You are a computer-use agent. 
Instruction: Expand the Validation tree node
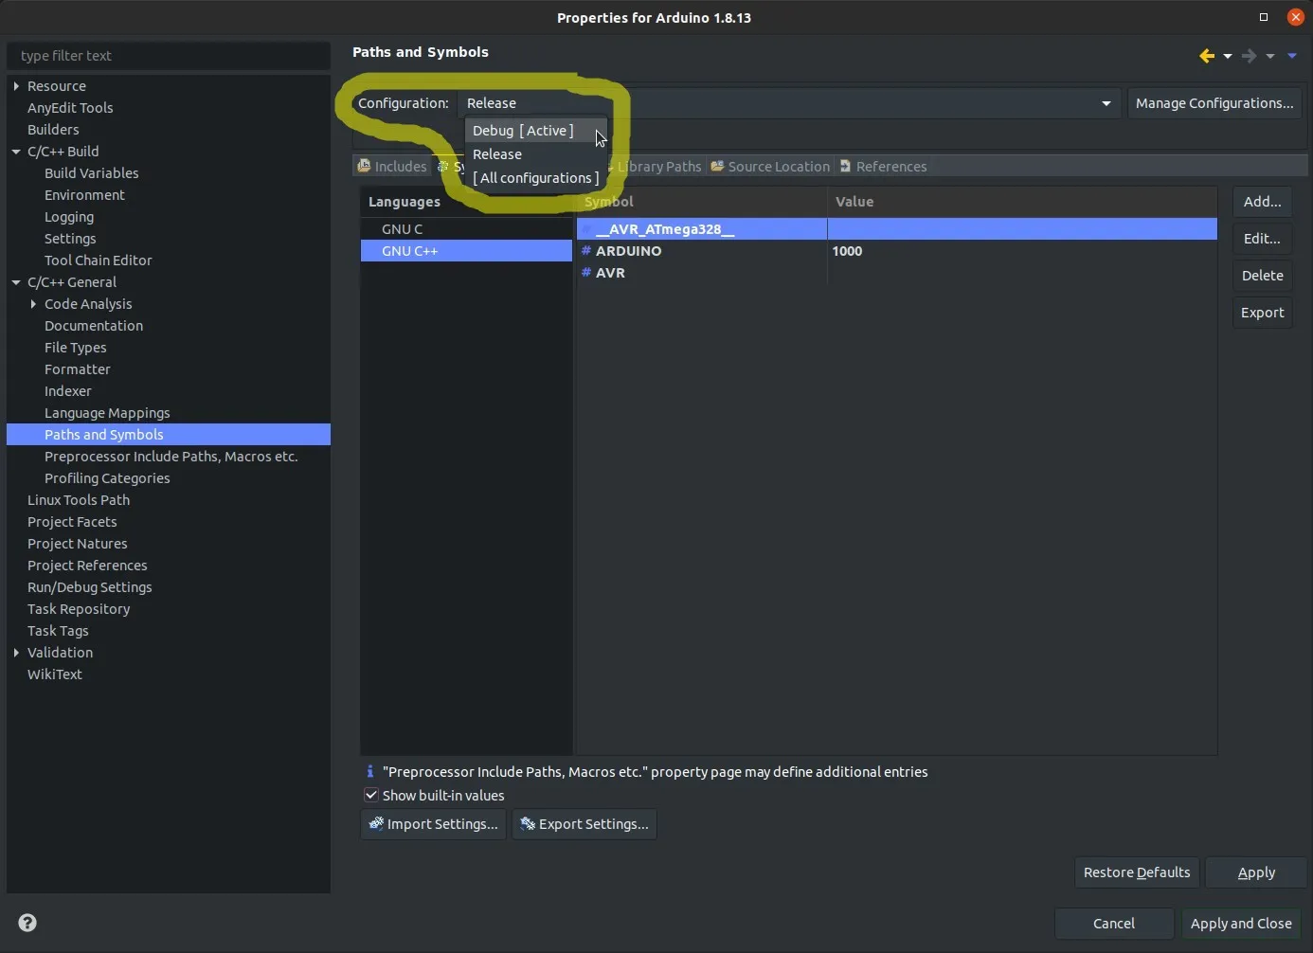[16, 653]
